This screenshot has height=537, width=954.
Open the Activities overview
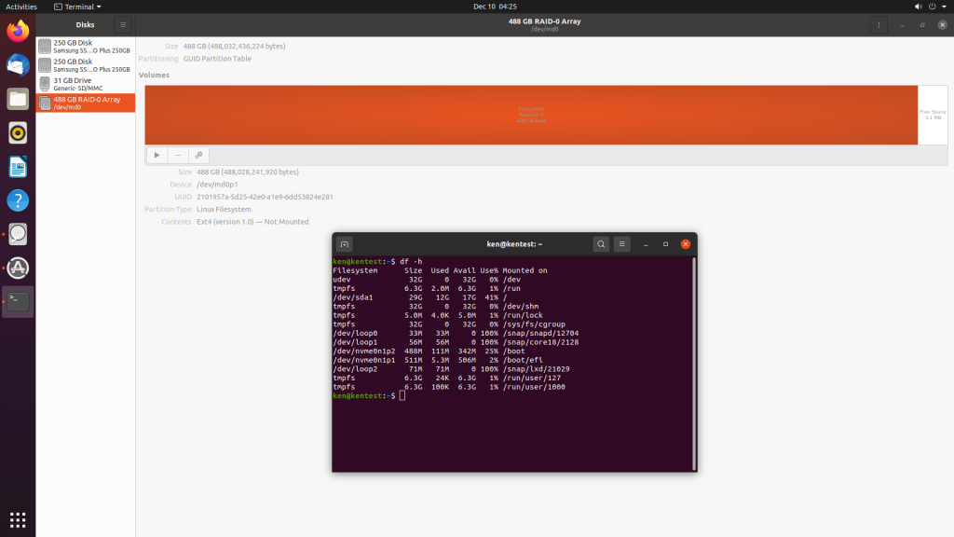[21, 7]
